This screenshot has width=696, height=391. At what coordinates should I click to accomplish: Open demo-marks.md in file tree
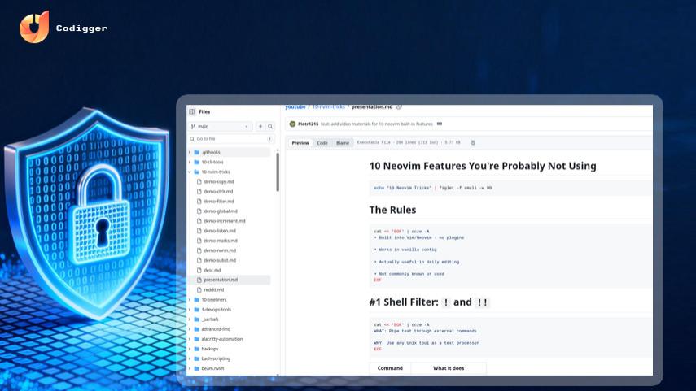[221, 241]
